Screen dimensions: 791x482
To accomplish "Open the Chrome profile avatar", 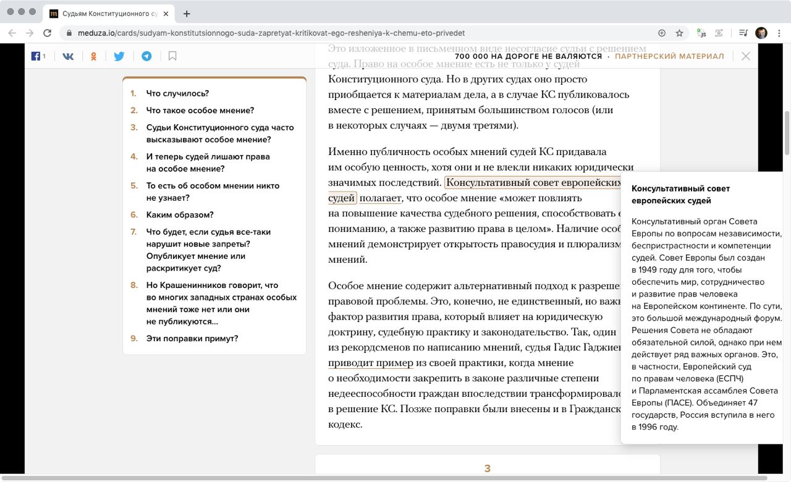I will tap(761, 33).
